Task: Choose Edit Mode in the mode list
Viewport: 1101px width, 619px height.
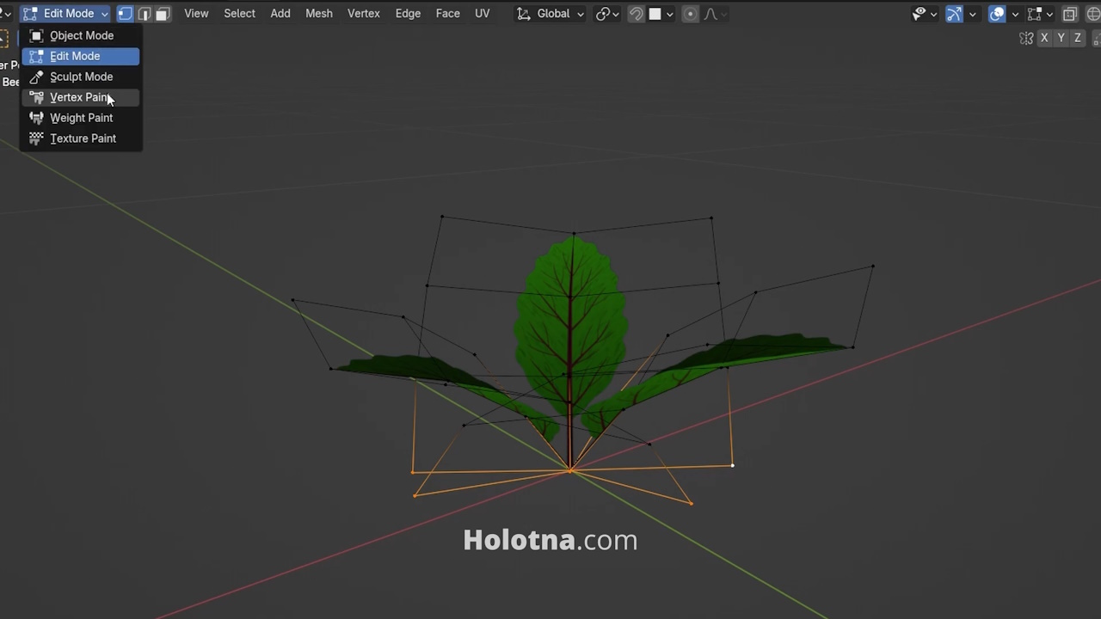Action: pyautogui.click(x=81, y=56)
